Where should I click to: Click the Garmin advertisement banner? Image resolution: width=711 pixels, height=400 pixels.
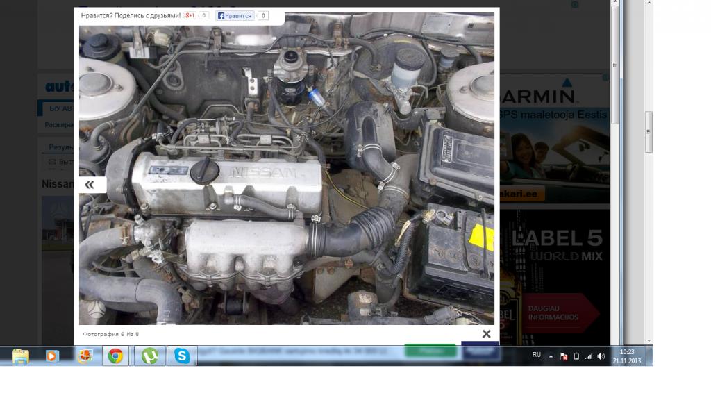coord(555,139)
